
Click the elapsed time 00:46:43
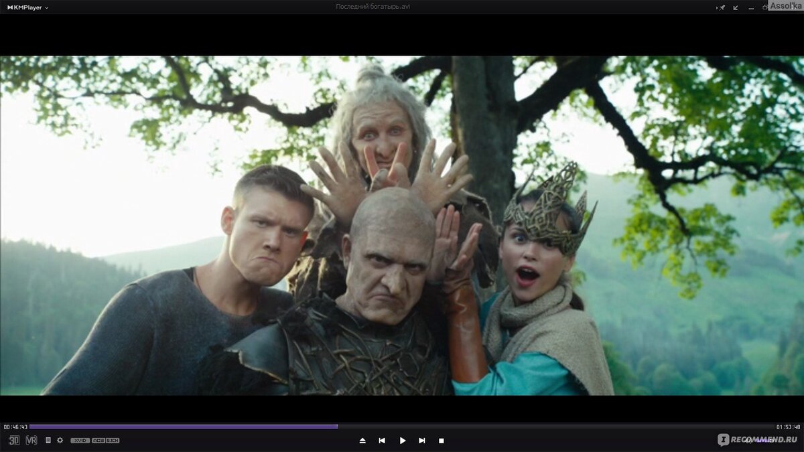coord(15,427)
